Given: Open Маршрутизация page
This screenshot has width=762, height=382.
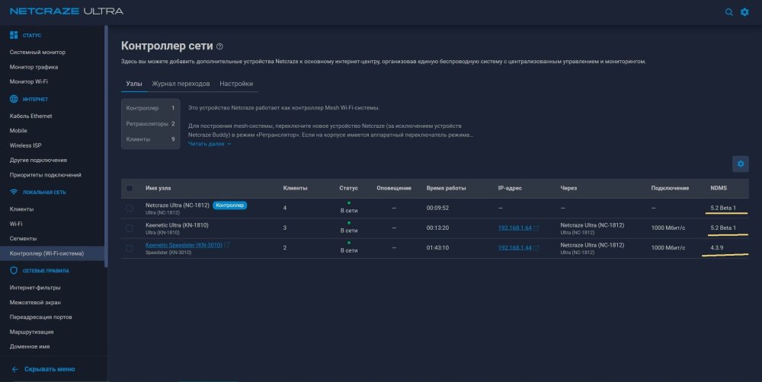Looking at the screenshot, I should click(x=31, y=332).
